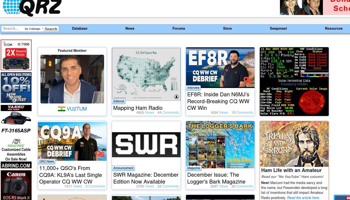The image size is (350, 200).
Task: Click the Search button
Action: click(51, 28)
